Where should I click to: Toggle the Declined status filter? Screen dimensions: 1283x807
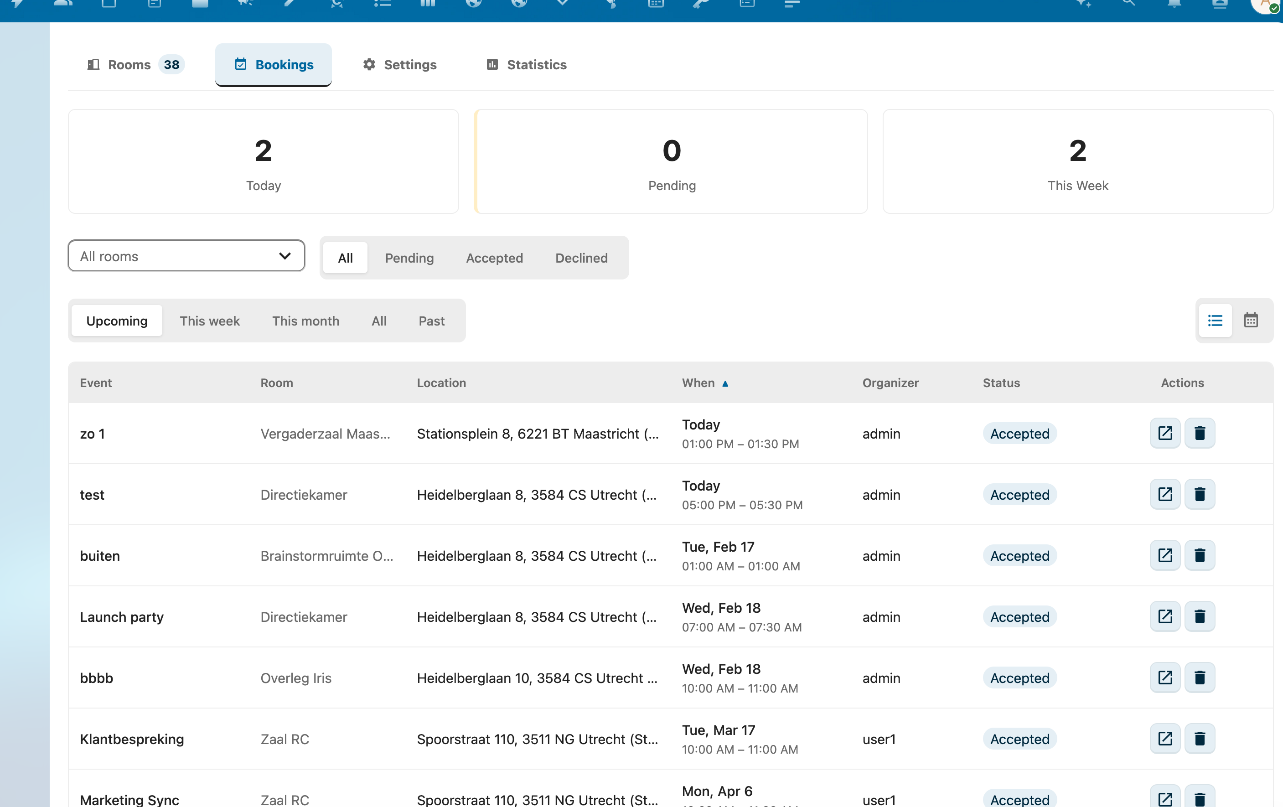581,258
